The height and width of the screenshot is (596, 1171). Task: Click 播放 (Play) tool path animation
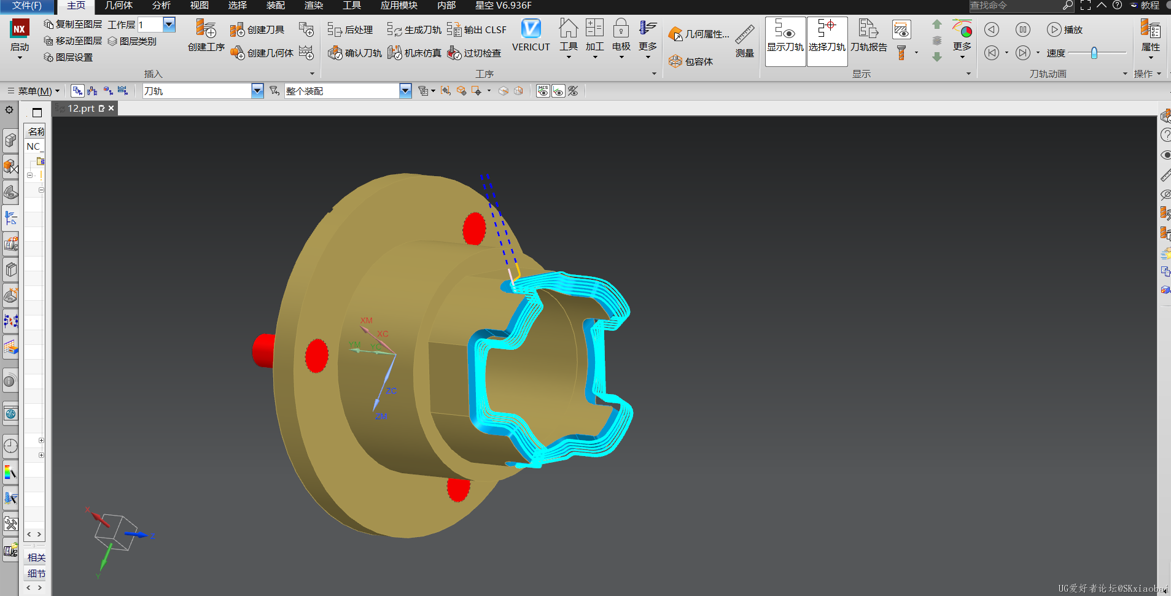pos(1065,29)
